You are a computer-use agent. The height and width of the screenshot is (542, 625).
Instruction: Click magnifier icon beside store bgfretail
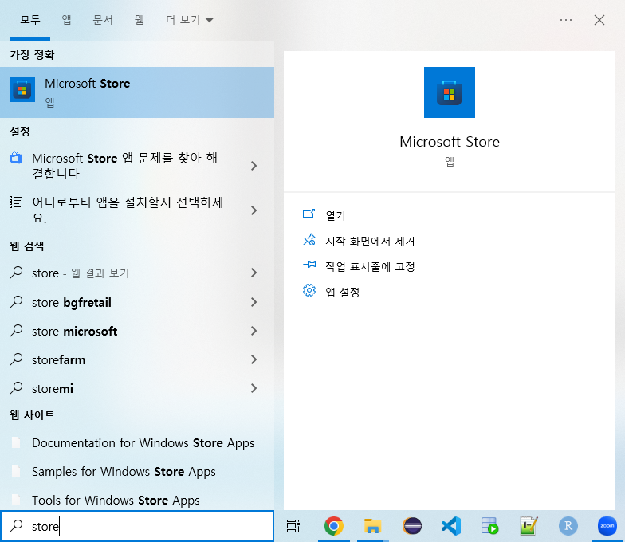[16, 301]
